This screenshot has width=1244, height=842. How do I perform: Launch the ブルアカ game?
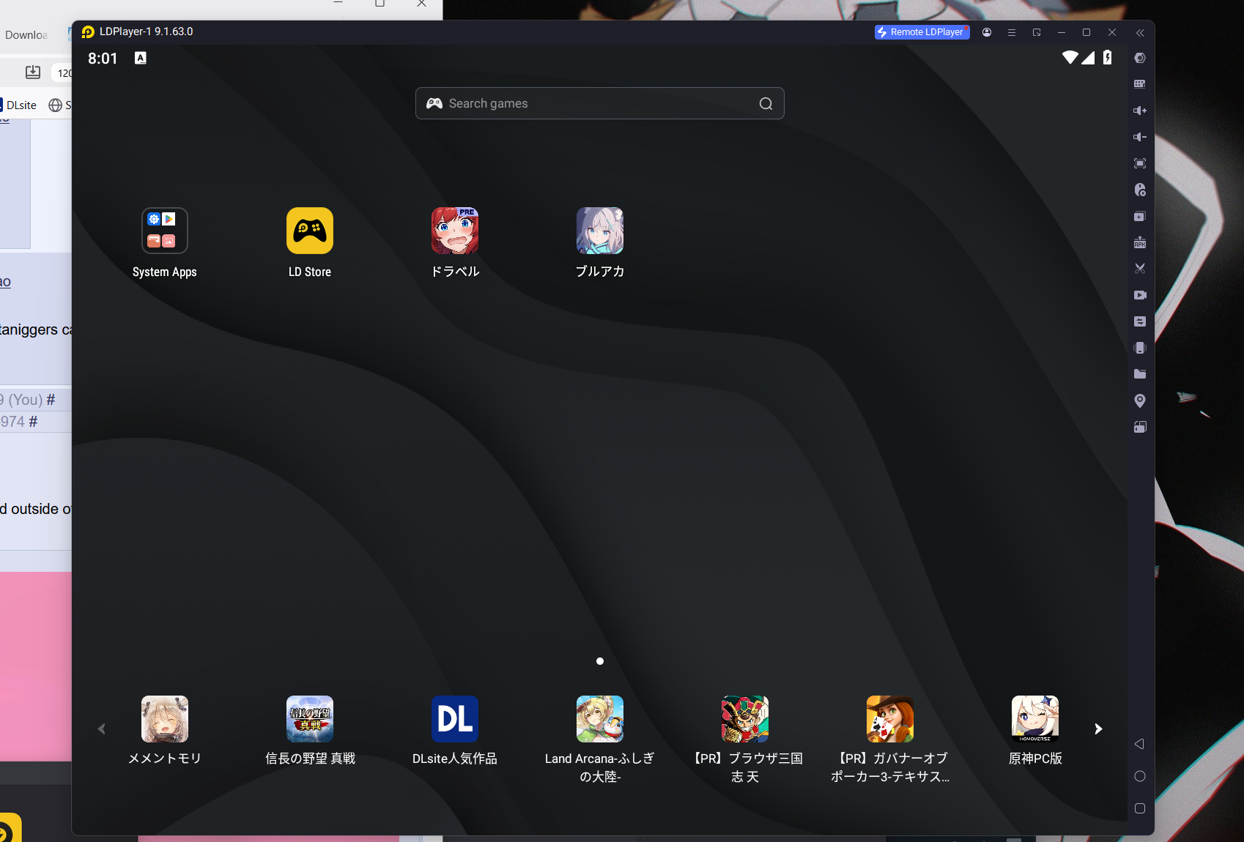tap(600, 231)
